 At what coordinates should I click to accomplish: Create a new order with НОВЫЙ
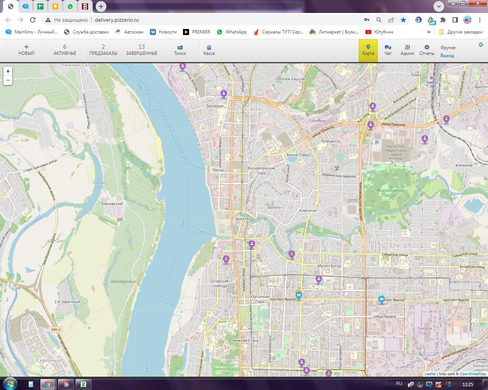point(26,50)
